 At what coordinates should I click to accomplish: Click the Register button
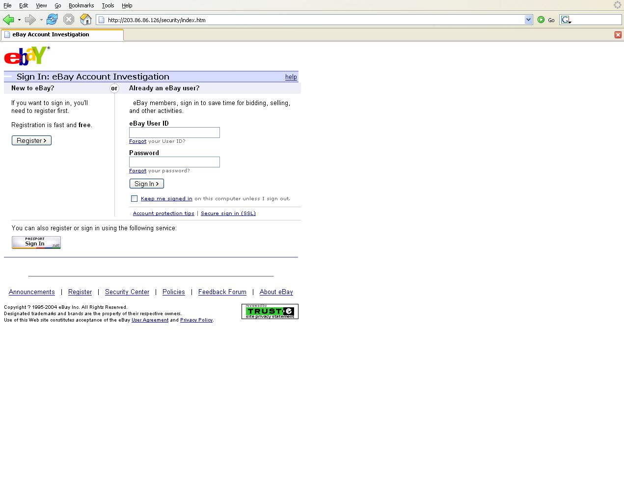pos(31,140)
